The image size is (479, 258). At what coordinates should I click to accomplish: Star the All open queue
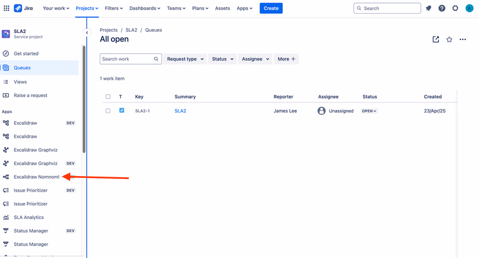tap(449, 40)
